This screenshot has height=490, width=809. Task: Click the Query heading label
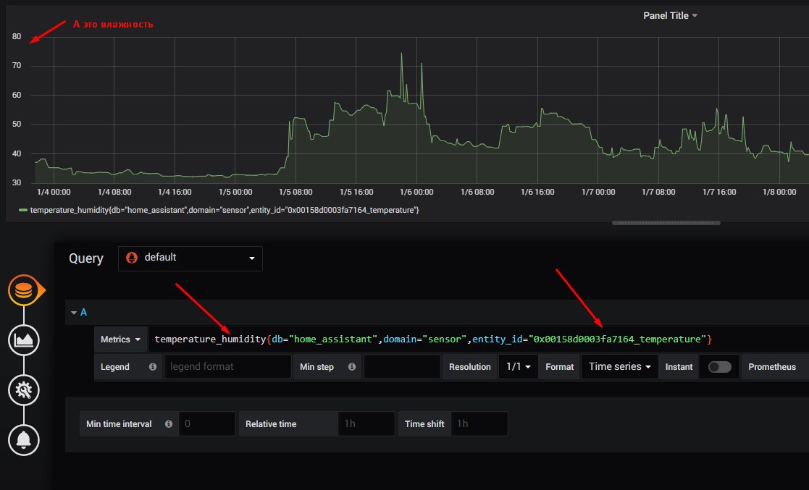(x=86, y=258)
